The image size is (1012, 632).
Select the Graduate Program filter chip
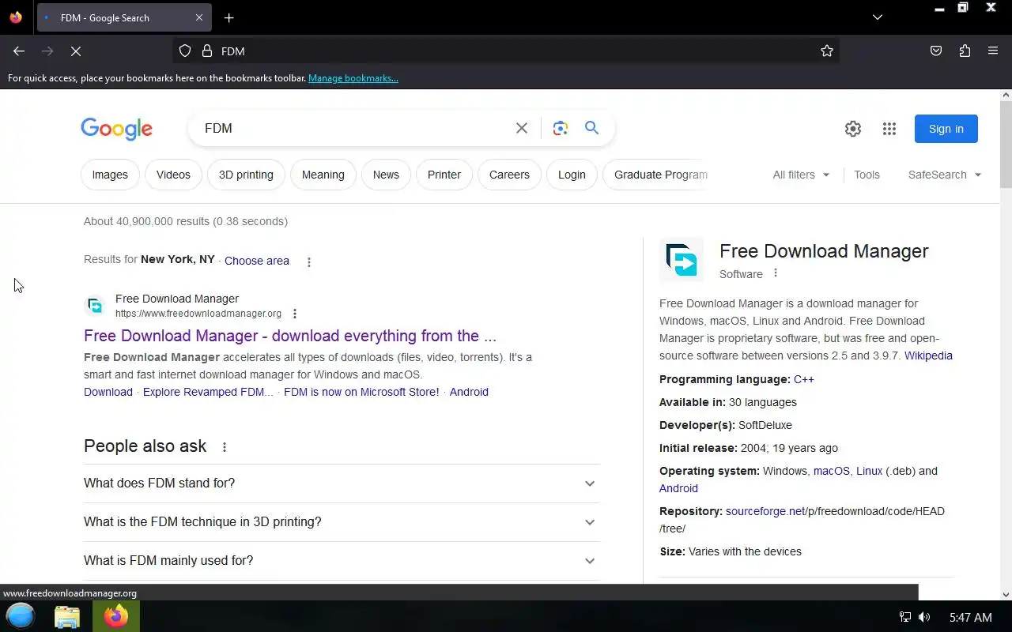coord(655,175)
